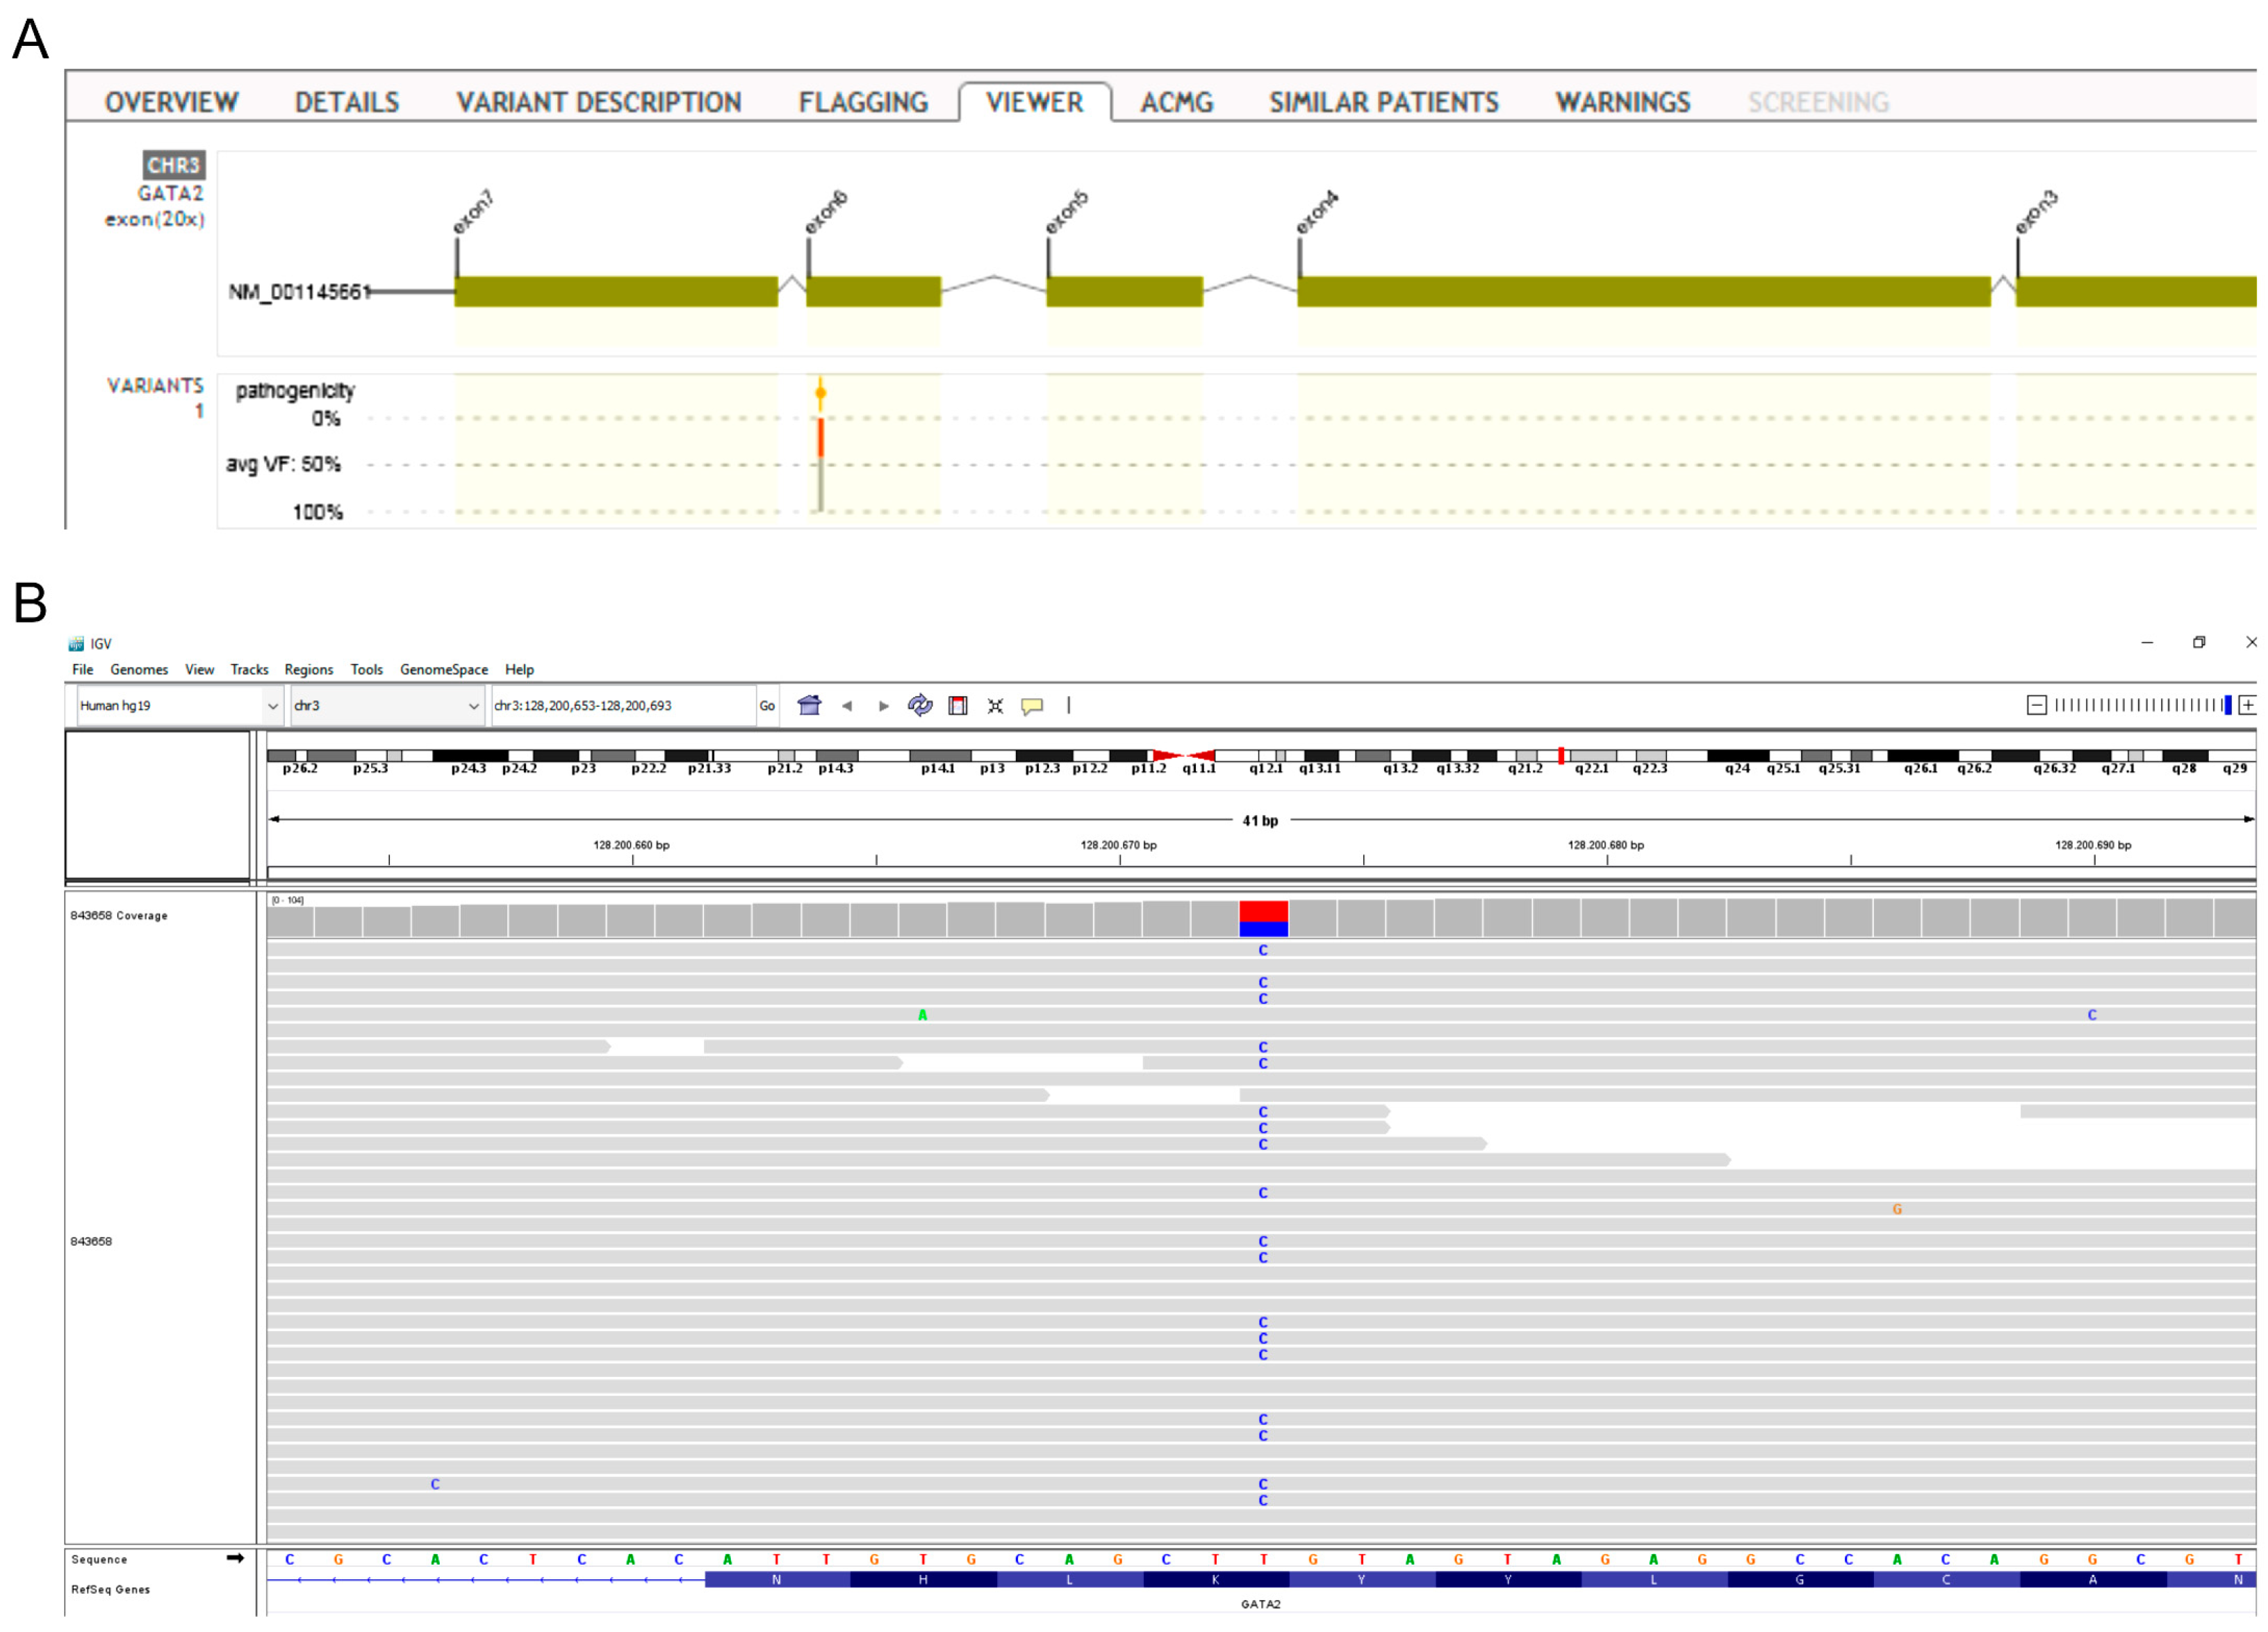The width and height of the screenshot is (2268, 1632).
Task: Click the refresh view icon
Action: 919,705
